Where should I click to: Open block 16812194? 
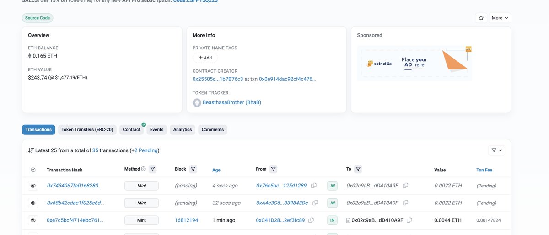coord(186,220)
